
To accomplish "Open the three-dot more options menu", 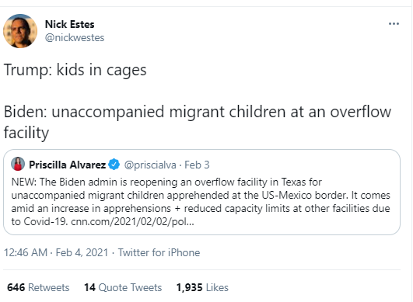I will click(394, 23).
